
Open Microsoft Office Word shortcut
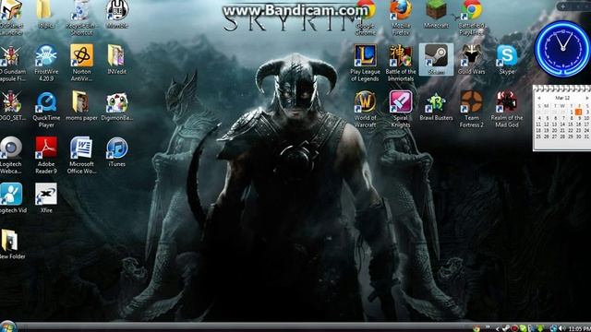click(81, 156)
